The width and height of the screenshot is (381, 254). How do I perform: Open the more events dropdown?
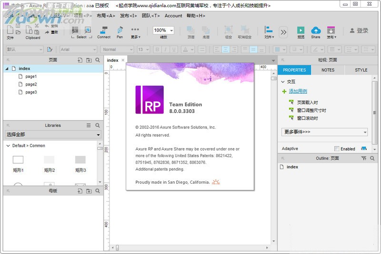pos(324,132)
